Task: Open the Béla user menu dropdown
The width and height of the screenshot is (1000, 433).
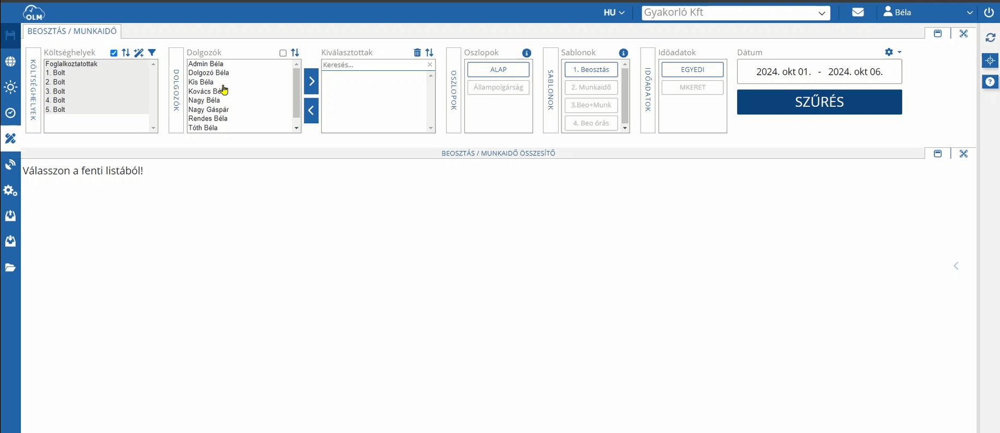Action: [x=928, y=12]
